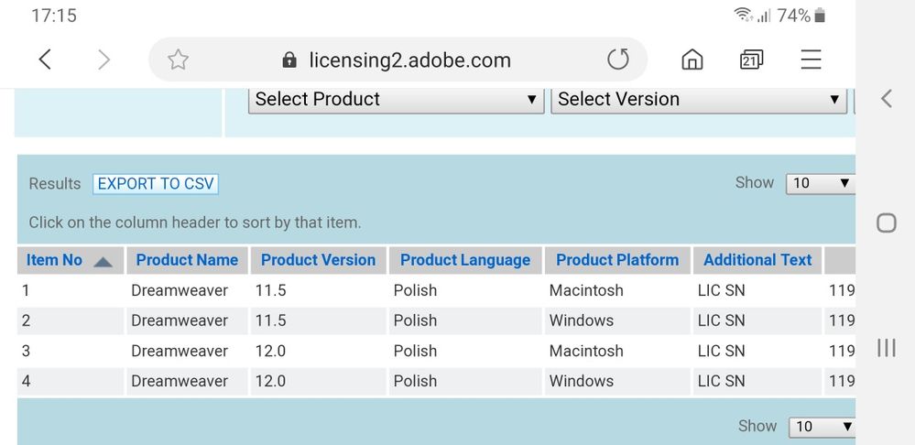
Task: Select Dreamweaver in item row 1
Action: [180, 290]
